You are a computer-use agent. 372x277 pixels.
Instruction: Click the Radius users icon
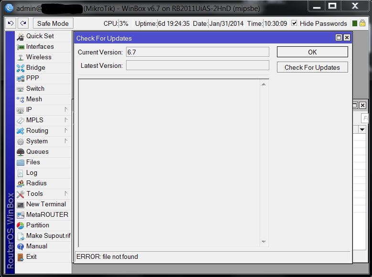click(21, 183)
